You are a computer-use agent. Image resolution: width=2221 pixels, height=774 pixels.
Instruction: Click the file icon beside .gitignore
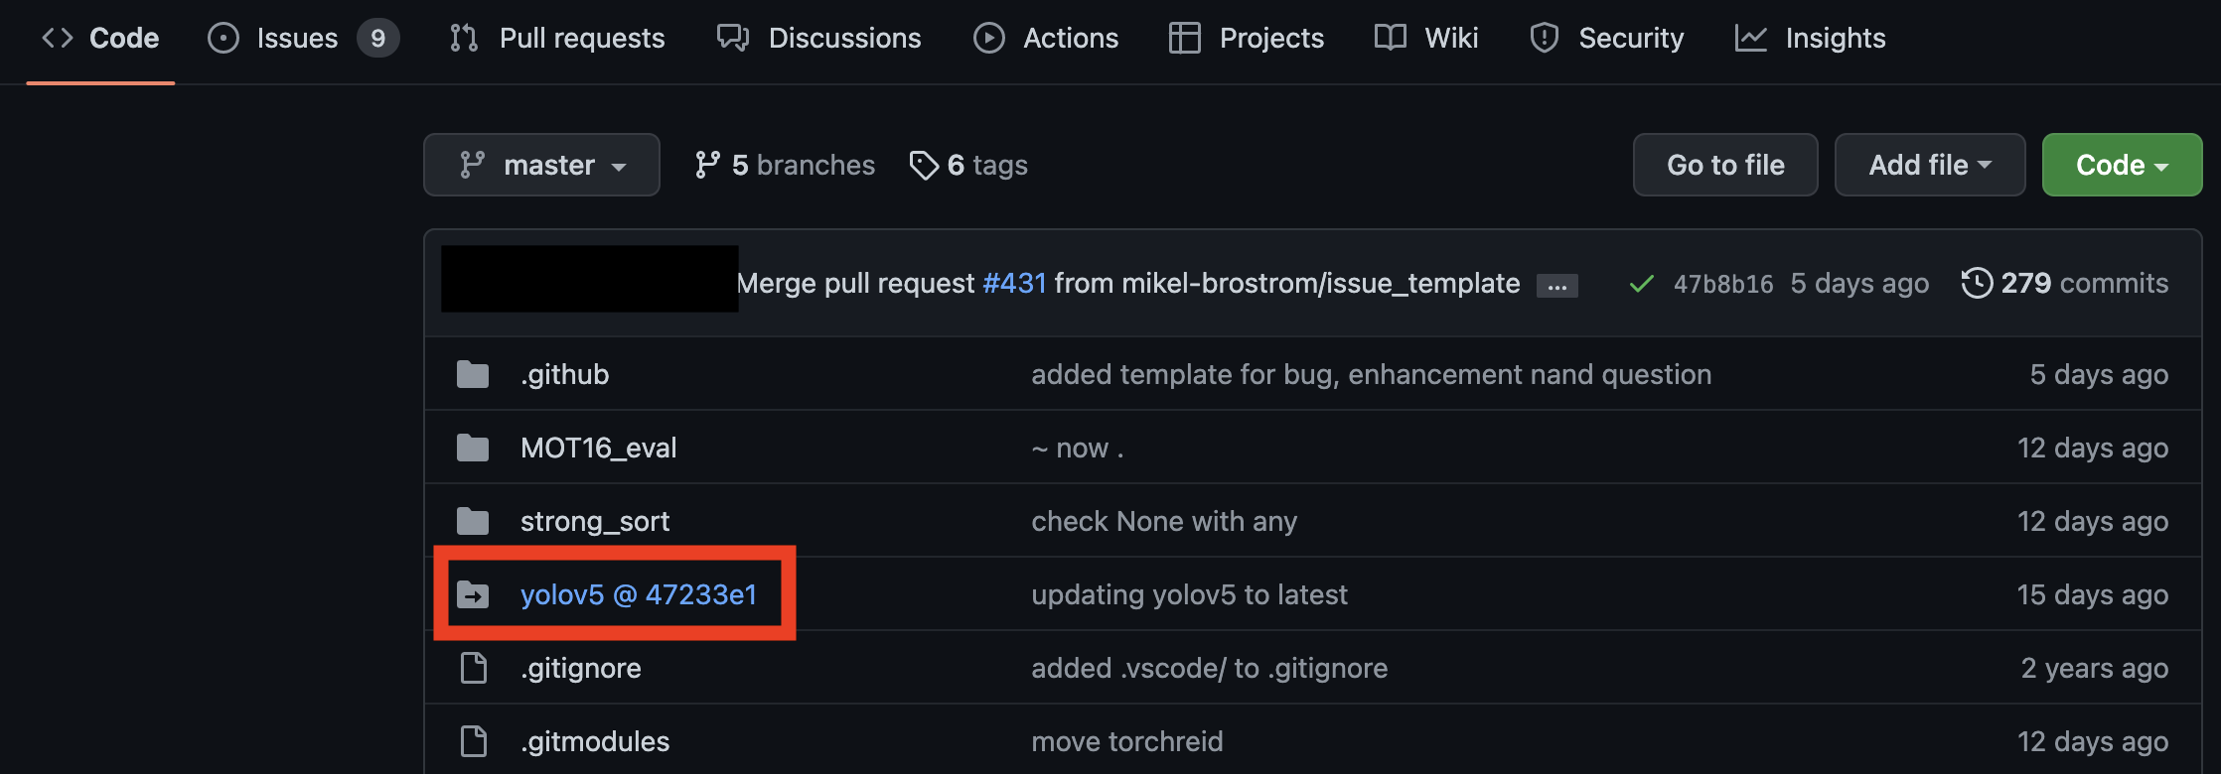click(x=473, y=668)
